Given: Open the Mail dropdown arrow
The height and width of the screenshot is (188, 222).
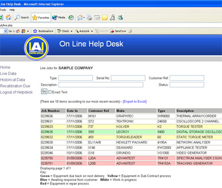Looking at the screenshot, I should coord(84,18).
